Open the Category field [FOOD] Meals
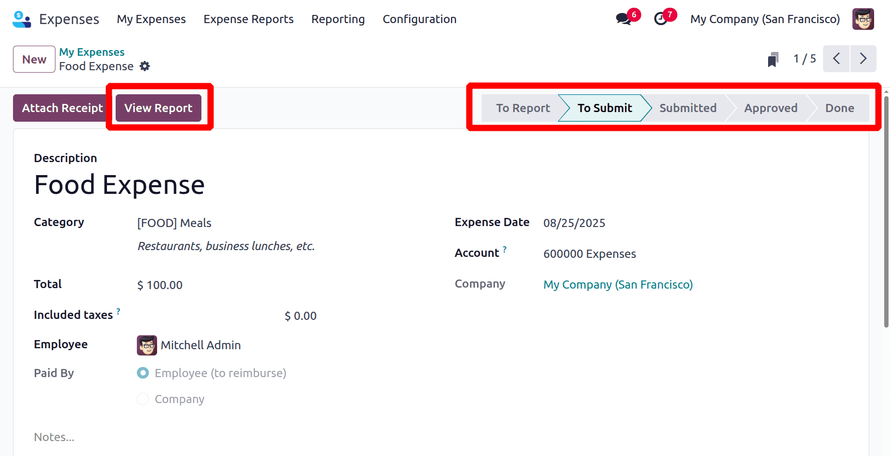The width and height of the screenshot is (890, 456). 174,223
